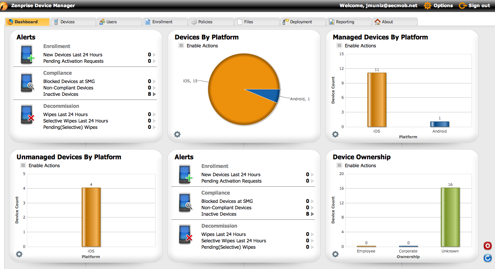The image size is (495, 269).
Task: Check Enable Actions in Device Ownership panel
Action: coord(340,165)
